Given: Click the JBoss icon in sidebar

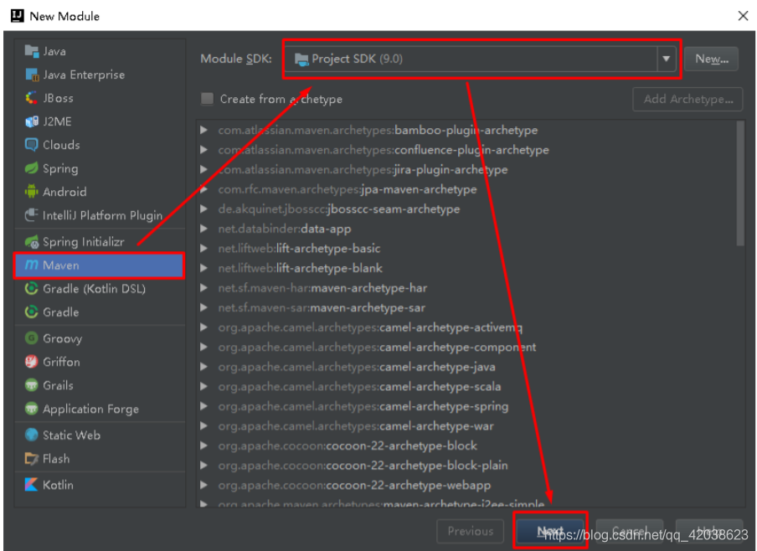Looking at the screenshot, I should pyautogui.click(x=31, y=98).
